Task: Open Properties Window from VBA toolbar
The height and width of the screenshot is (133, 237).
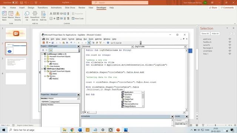Action: tap(97, 43)
